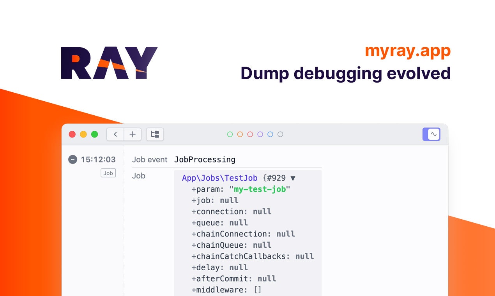Open the tree layout view icon
This screenshot has height=296, width=495.
[155, 134]
